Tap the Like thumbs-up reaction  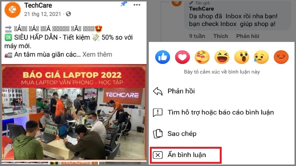tap(162, 57)
